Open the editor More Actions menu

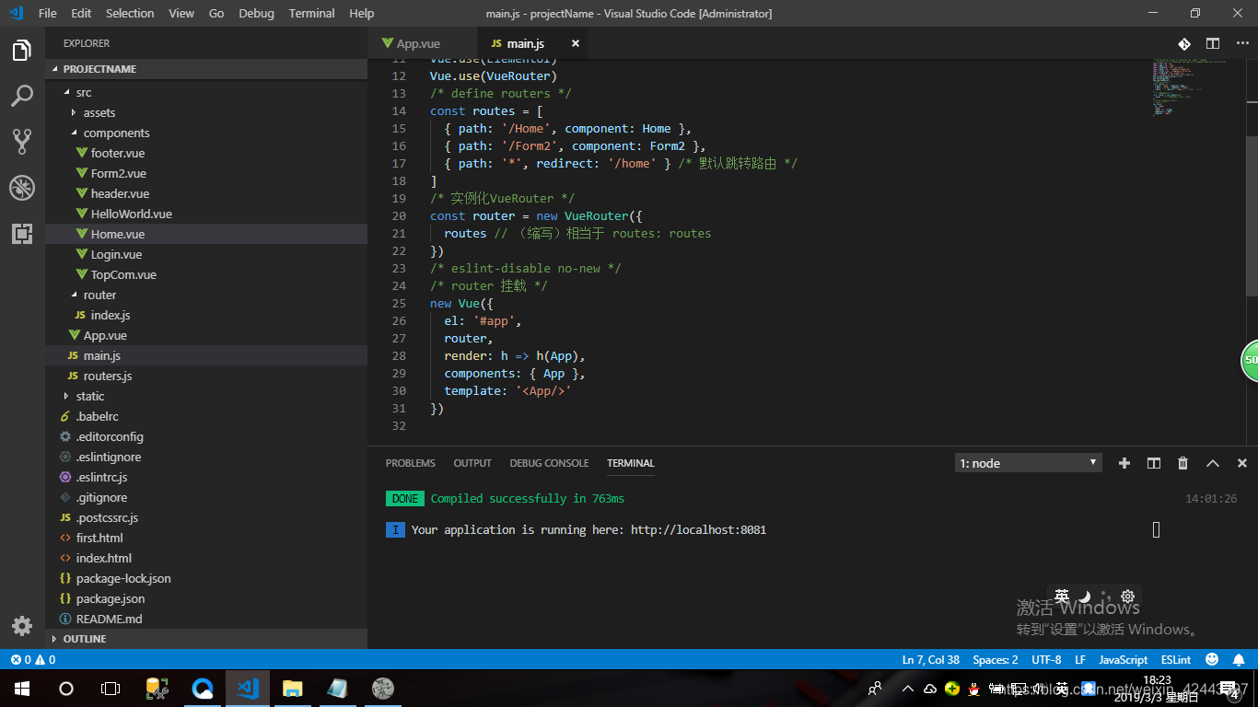pos(1242,43)
